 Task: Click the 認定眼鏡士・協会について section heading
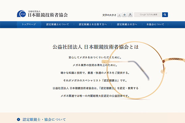(44, 120)
